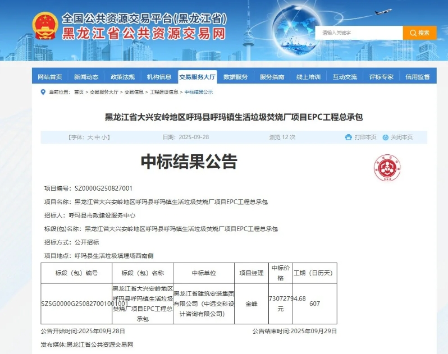Click the national emblem logo

(45, 27)
